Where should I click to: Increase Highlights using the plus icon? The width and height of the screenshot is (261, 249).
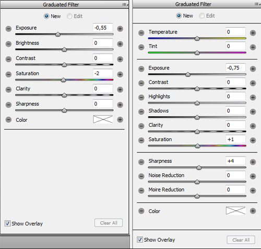point(253,97)
